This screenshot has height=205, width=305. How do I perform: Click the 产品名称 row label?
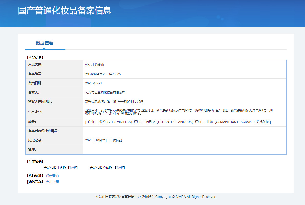click(35, 65)
